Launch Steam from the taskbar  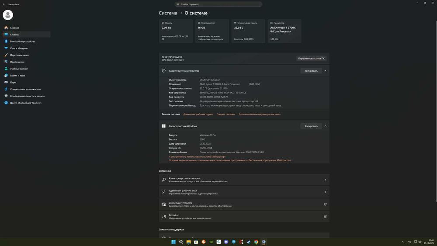tap(249, 242)
